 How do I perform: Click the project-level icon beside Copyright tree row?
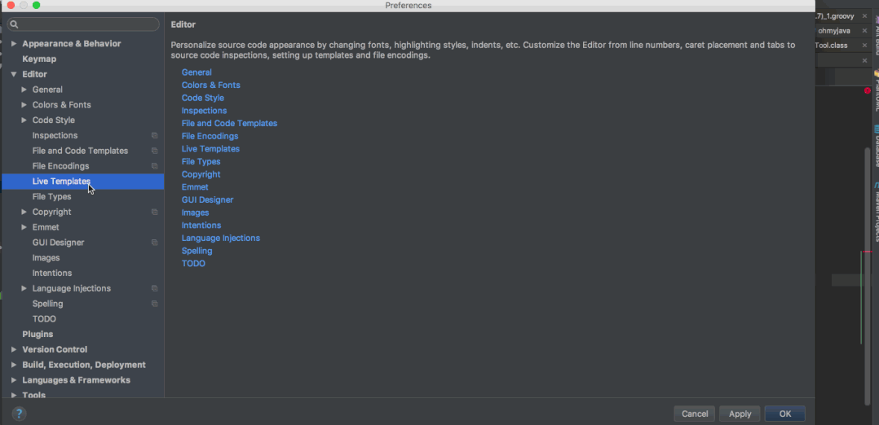pyautogui.click(x=155, y=212)
